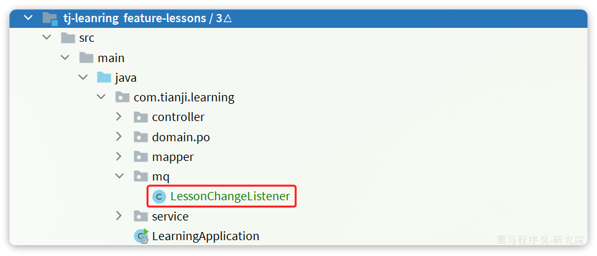Expand the controller package
Image resolution: width=597 pixels, height=256 pixels.
coord(119,117)
